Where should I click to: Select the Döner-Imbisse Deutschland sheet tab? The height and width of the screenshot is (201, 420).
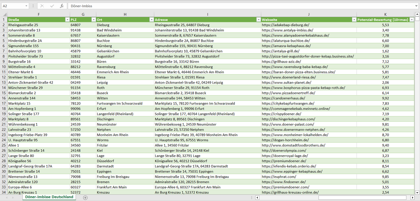49,197
